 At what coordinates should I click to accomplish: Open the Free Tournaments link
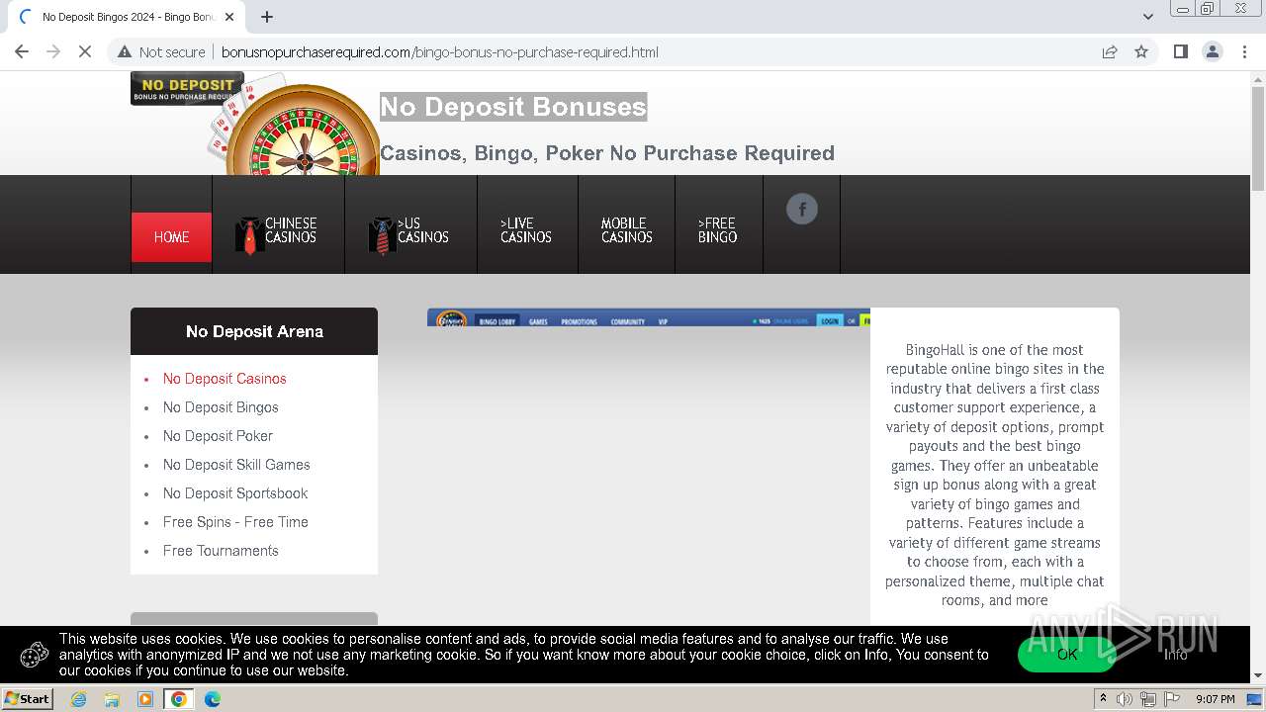click(x=221, y=551)
